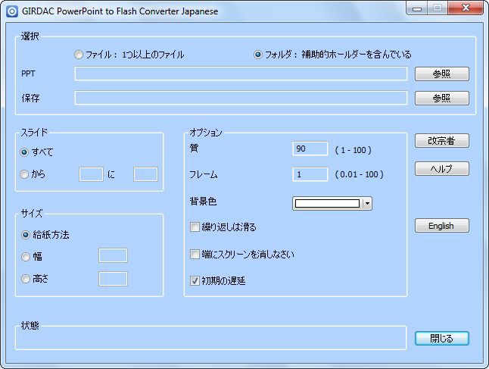489x369 pixels.
Task: Select the ファイル radio button
Action: point(78,55)
